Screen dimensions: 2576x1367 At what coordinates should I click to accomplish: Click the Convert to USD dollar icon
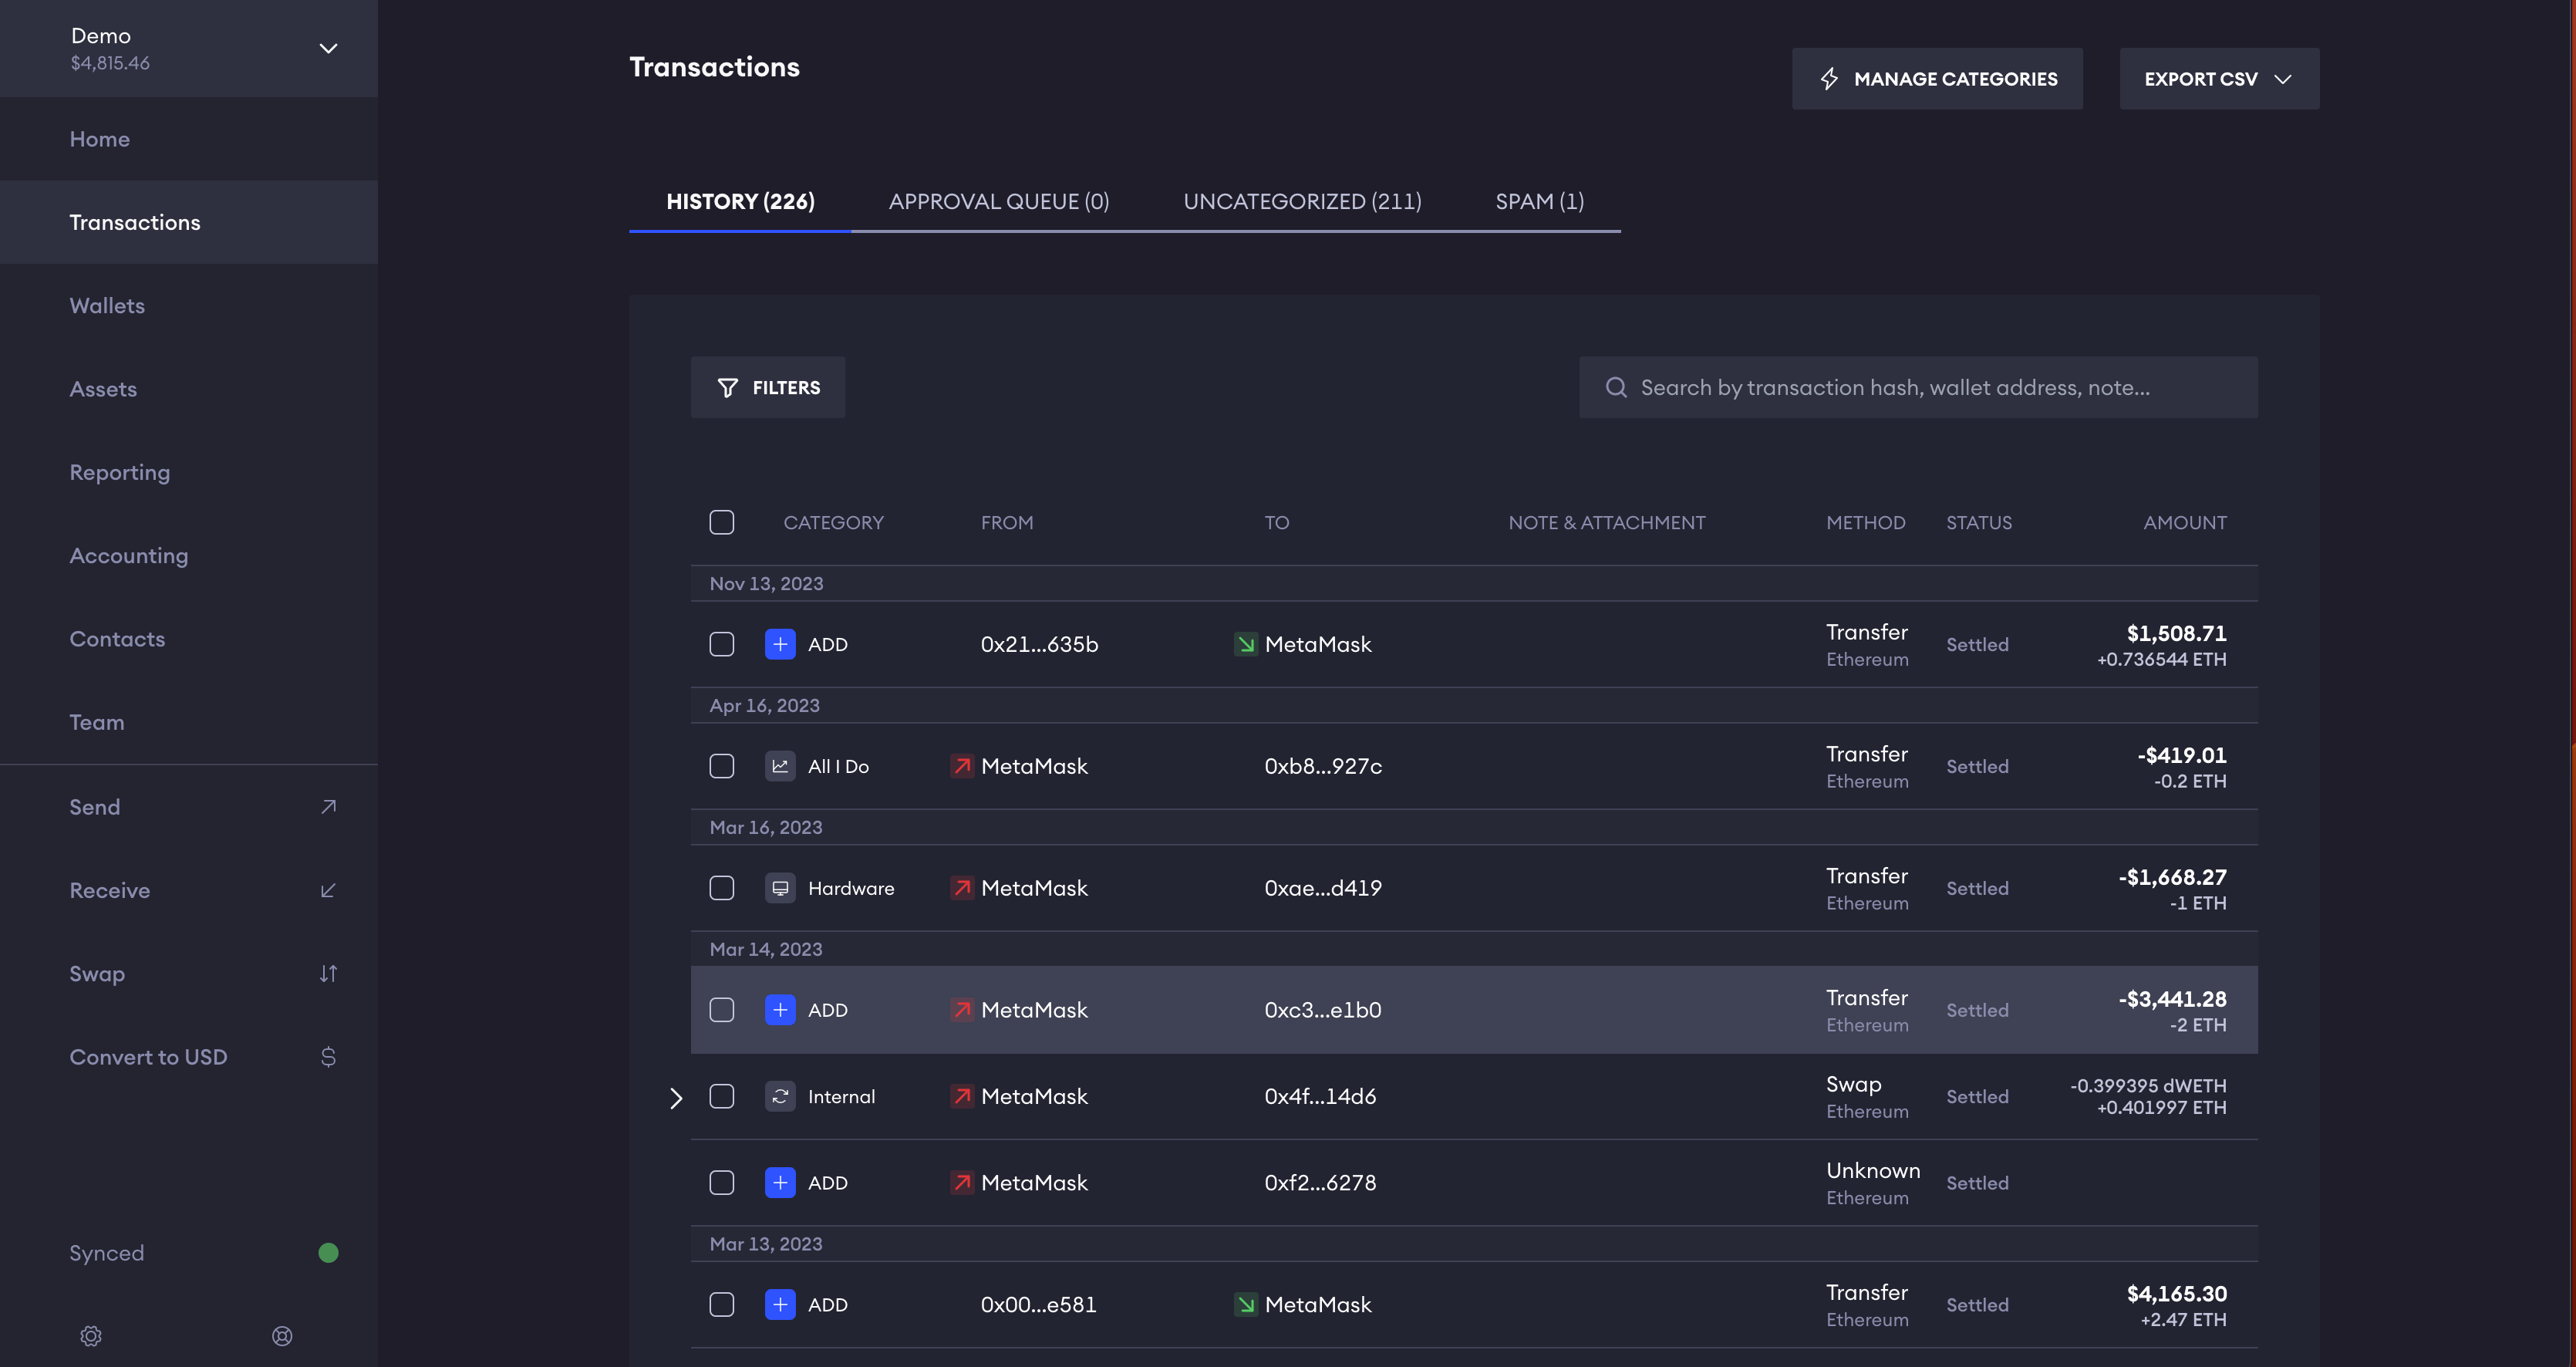pyautogui.click(x=328, y=1057)
